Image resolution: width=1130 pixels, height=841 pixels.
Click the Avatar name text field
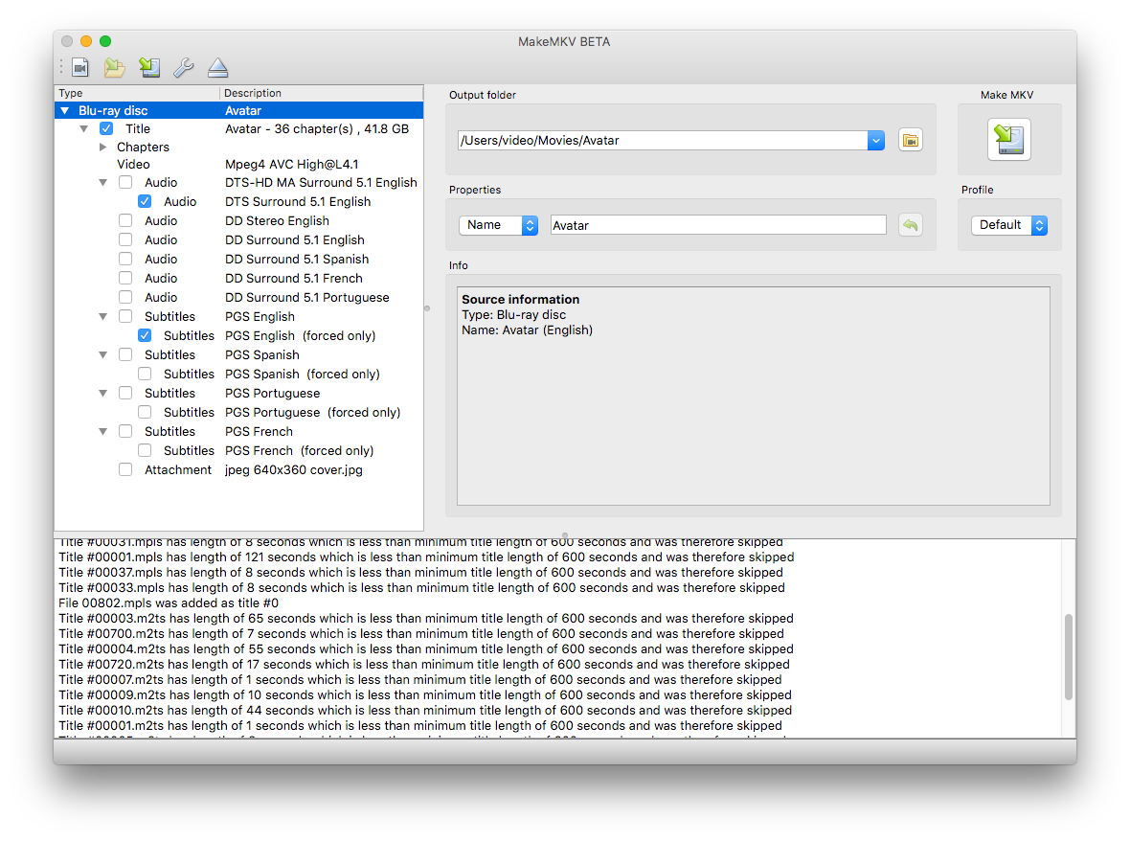pos(718,225)
